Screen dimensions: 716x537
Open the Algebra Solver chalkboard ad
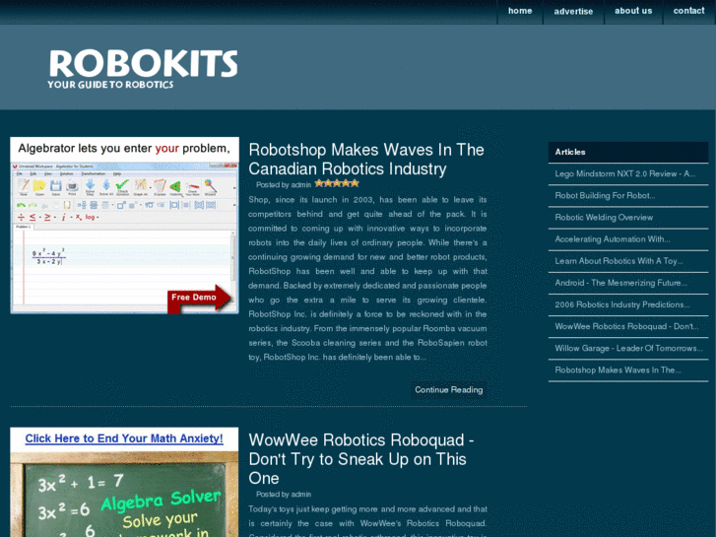[124, 495]
